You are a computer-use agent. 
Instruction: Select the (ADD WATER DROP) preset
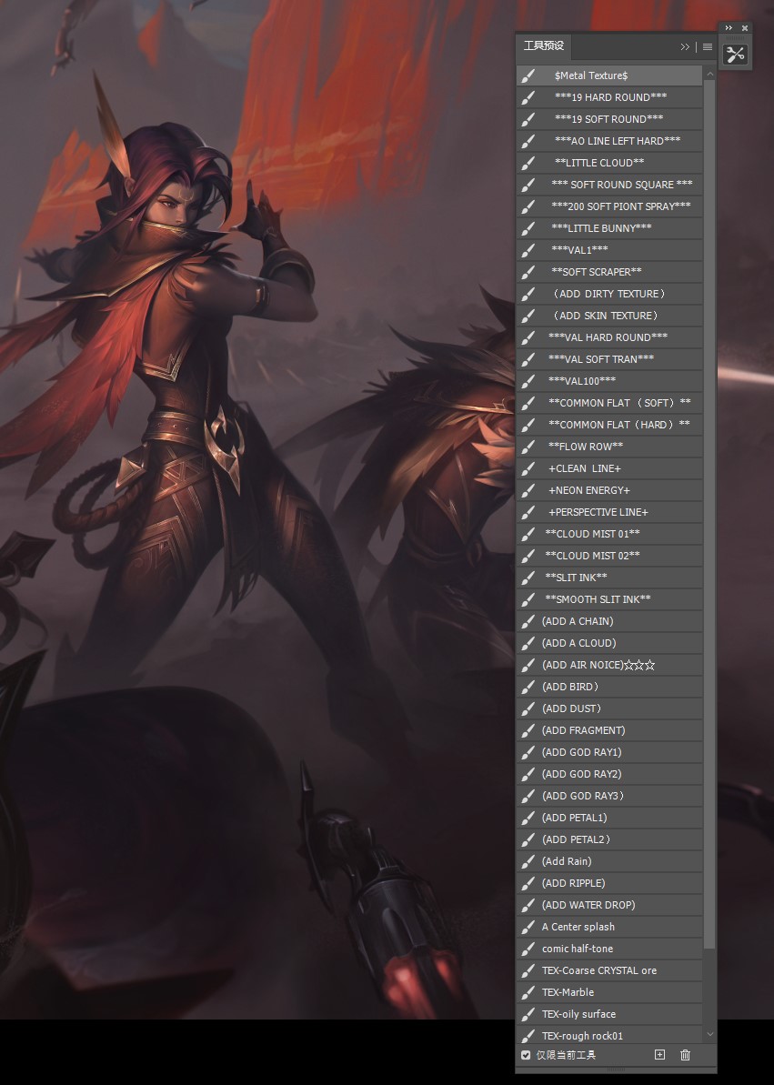click(609, 905)
